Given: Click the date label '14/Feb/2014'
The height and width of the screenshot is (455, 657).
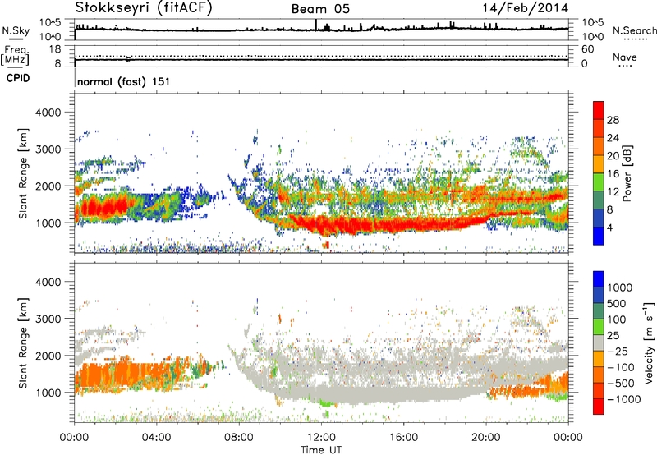Looking at the screenshot, I should tap(526, 8).
